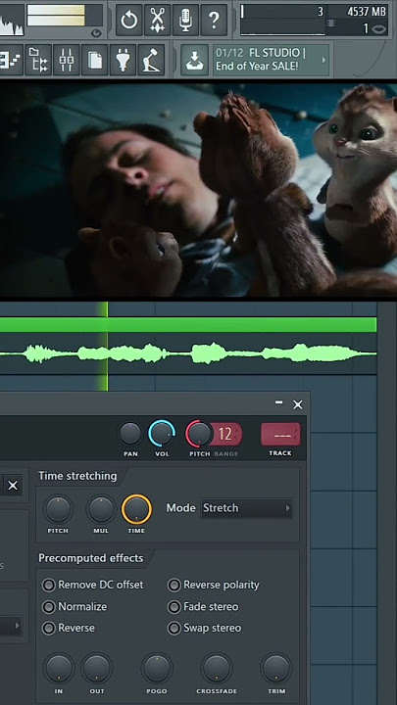This screenshot has height=705, width=397.
Task: Open the channel rack step sequencer icon
Action: coord(10,60)
